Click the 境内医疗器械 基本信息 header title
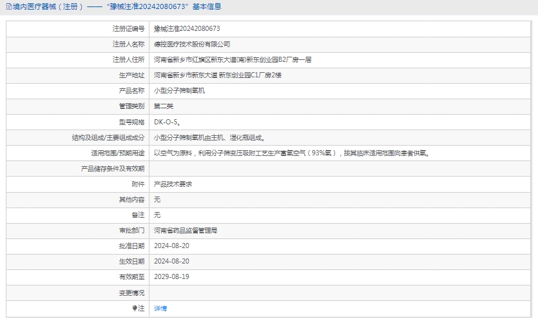Image resolution: width=538 pixels, height=319 pixels. click(117, 6)
